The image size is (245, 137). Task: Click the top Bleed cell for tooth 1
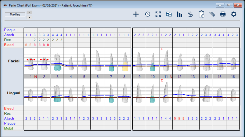tap(30, 45)
